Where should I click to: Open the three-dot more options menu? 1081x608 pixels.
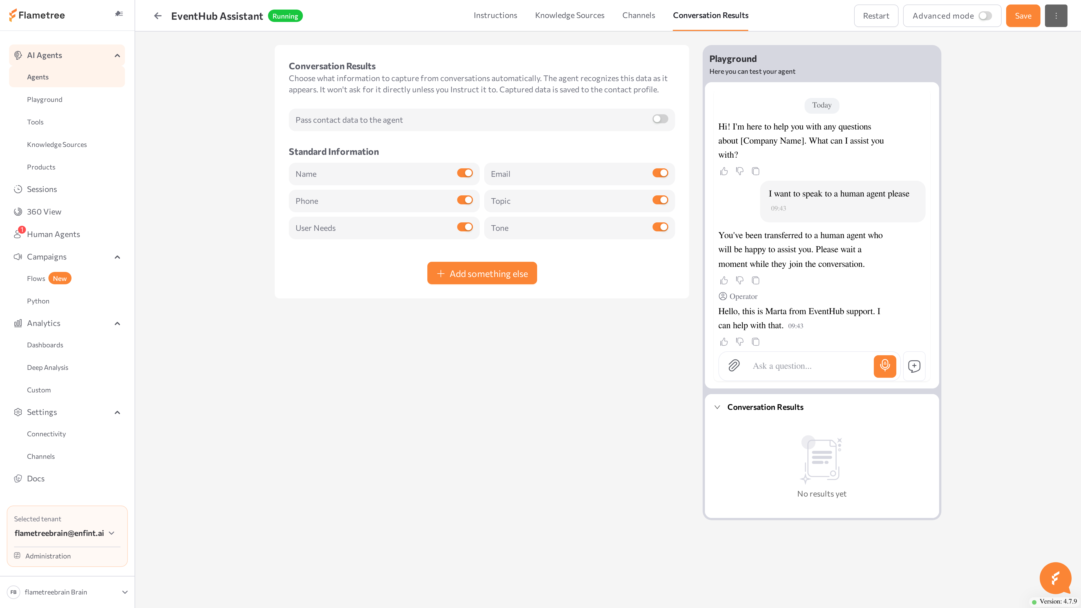(x=1056, y=15)
